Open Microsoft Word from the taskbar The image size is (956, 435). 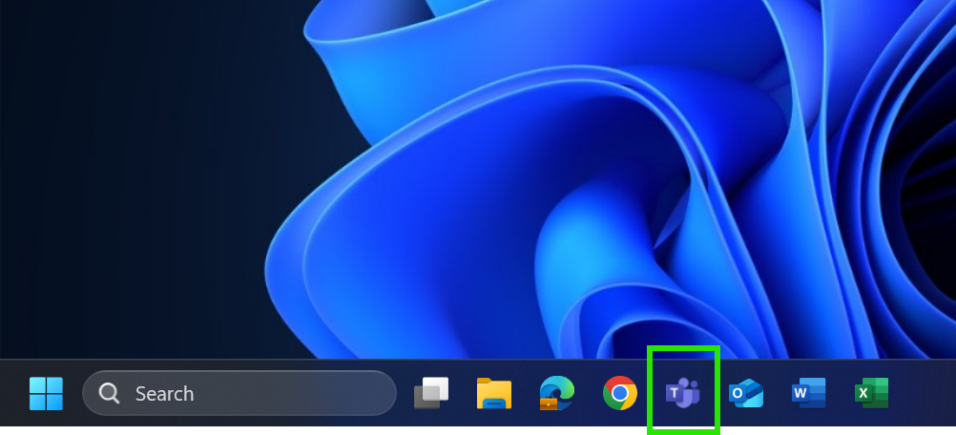[x=809, y=394]
